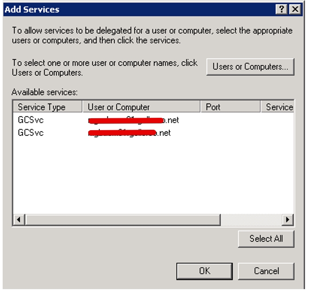The width and height of the screenshot is (309, 290).
Task: Click the scroll left arrow of the list
Action: click(x=19, y=219)
